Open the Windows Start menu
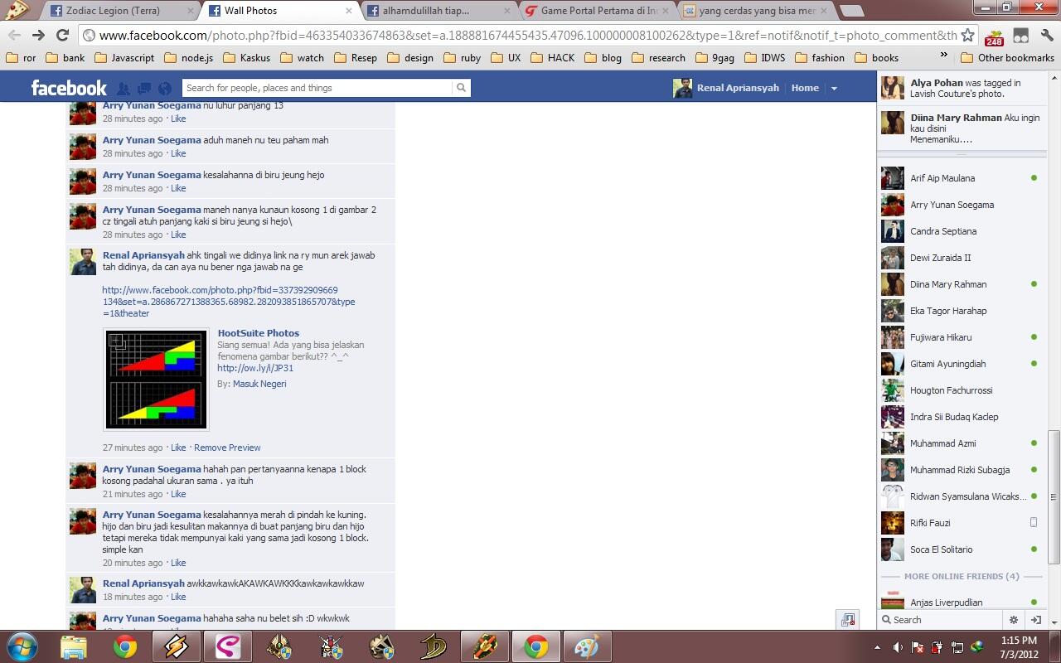Image resolution: width=1061 pixels, height=663 pixels. click(x=22, y=646)
